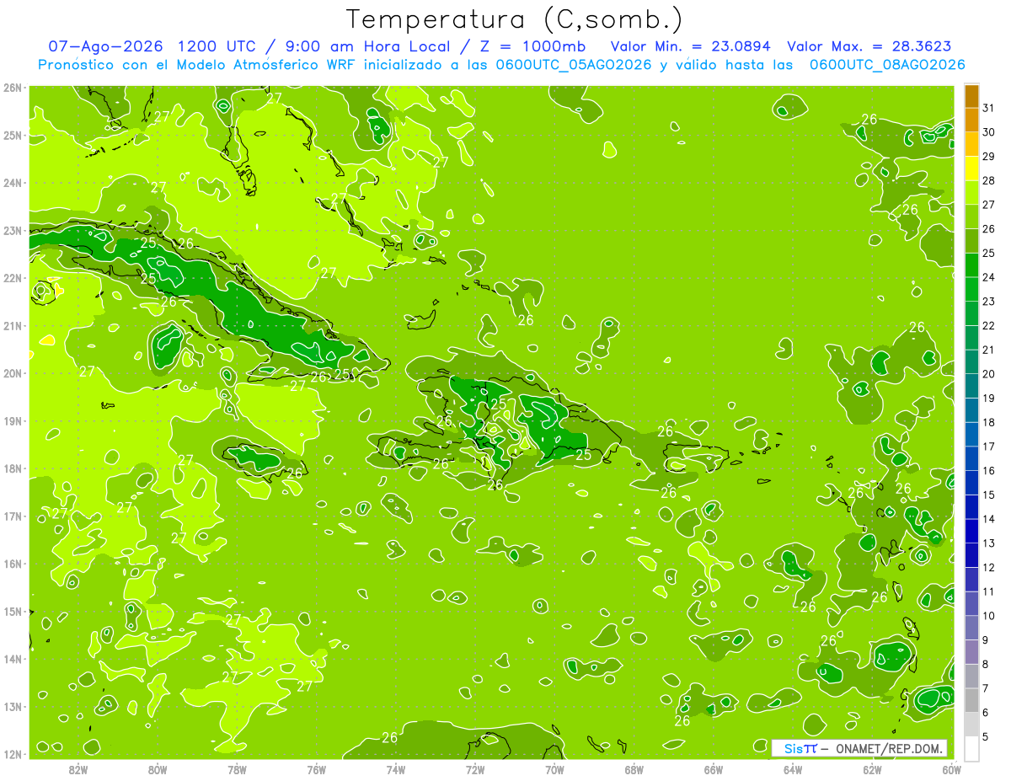Click the 26 contour label near 12N 74W
Viewport: 1011px width, 781px height.
(389, 738)
